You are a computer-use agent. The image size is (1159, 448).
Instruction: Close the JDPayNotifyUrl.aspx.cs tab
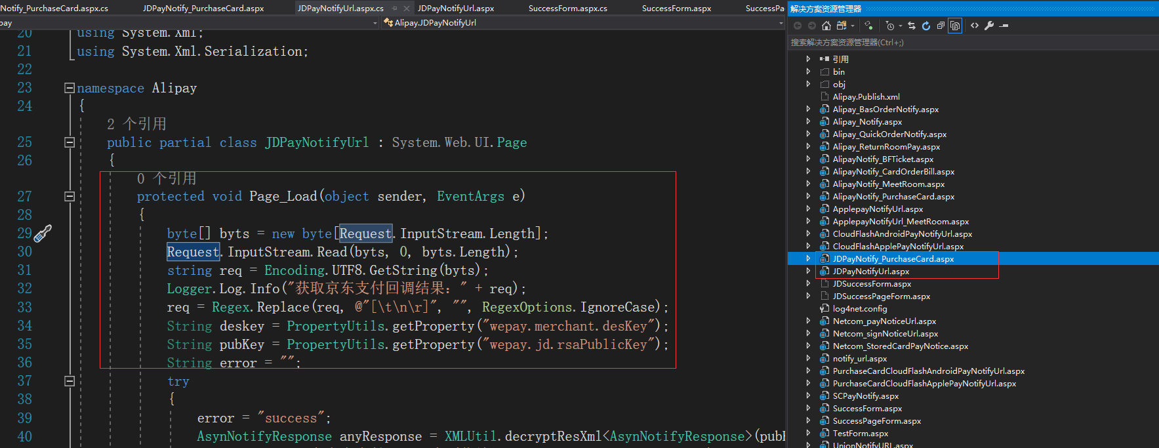click(407, 9)
